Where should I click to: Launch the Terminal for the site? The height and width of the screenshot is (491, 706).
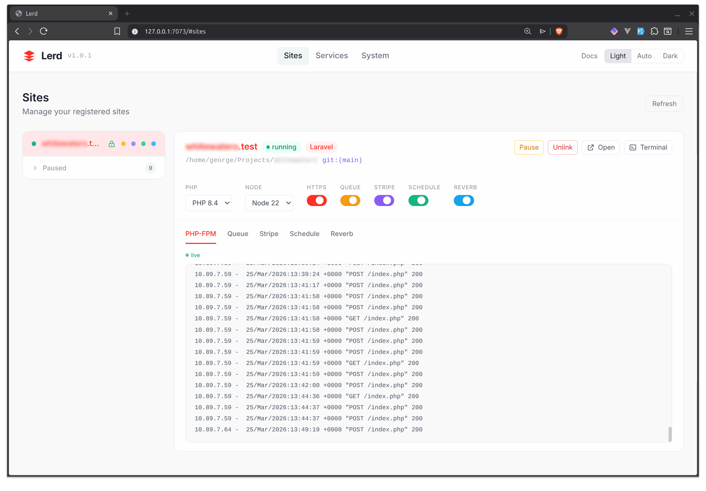[648, 147]
